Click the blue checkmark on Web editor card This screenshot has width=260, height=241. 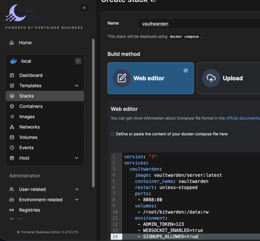tap(186, 71)
